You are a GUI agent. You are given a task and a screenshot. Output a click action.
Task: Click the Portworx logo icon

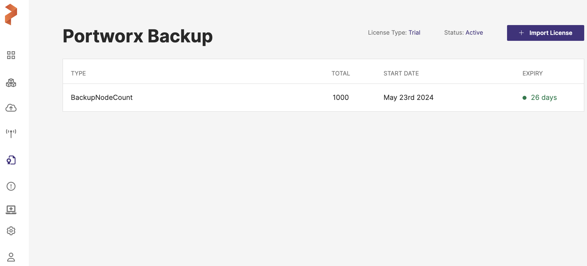coord(11,15)
